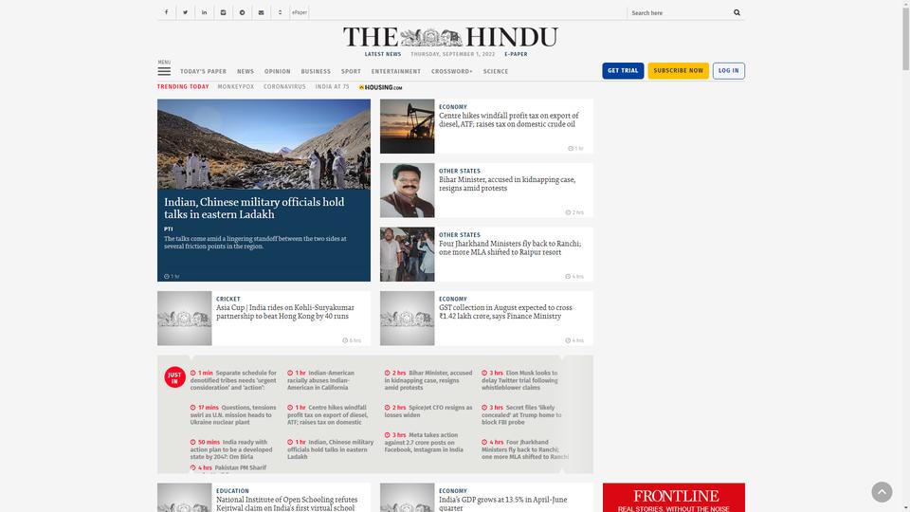Click the scroll-to-top arrow button
The width and height of the screenshot is (910, 512).
coord(882,492)
